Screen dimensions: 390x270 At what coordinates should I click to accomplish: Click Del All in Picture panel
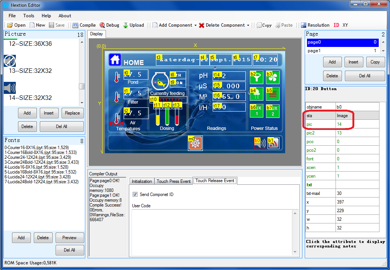pos(62,126)
